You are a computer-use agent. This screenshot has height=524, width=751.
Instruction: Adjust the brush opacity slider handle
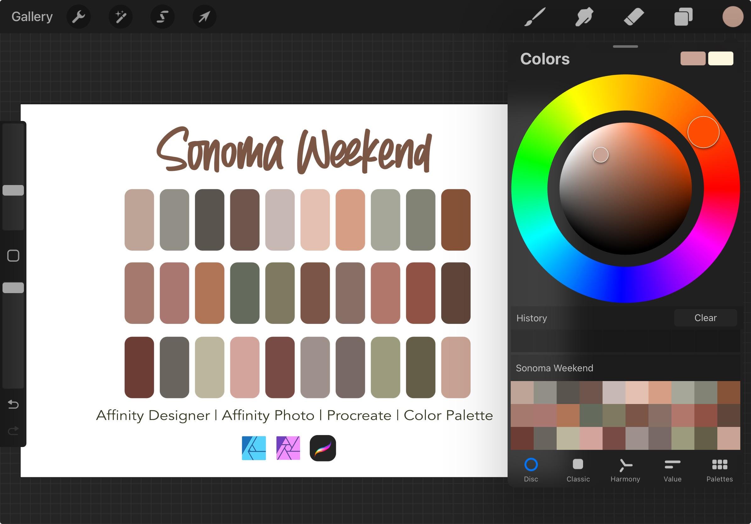point(13,287)
